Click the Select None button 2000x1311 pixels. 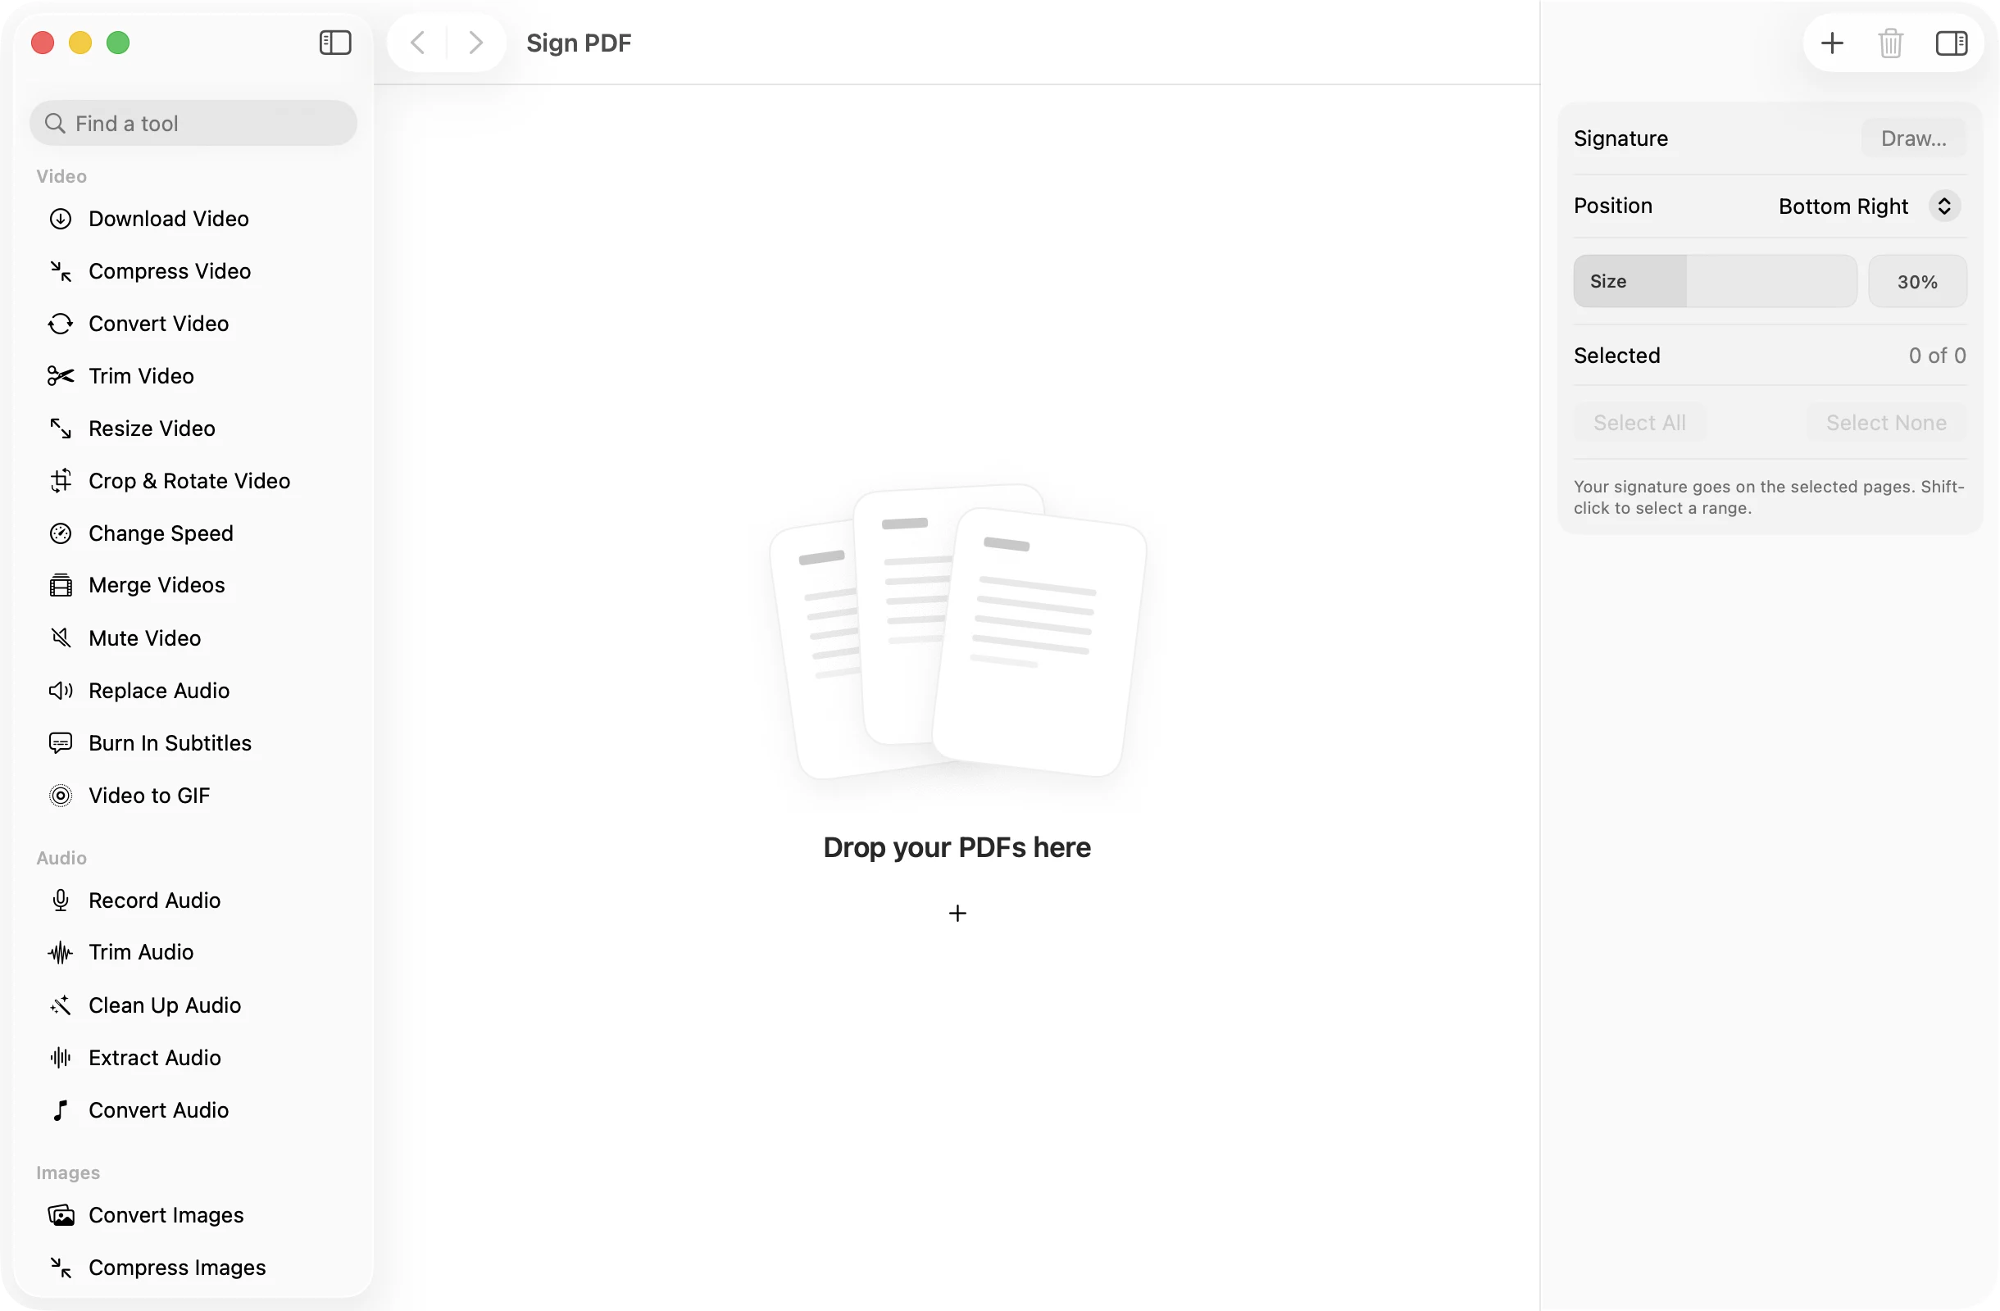1886,424
